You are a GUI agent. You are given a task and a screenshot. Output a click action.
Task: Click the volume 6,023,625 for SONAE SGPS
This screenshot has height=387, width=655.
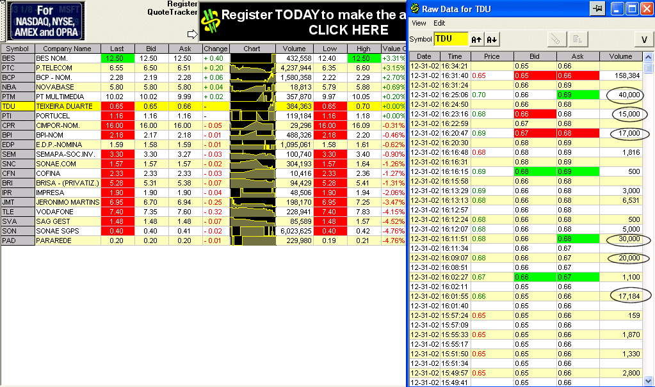[296, 232]
